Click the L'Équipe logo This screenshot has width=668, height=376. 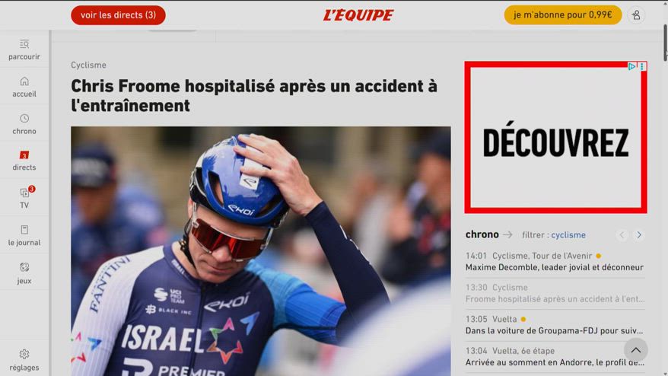(x=358, y=15)
